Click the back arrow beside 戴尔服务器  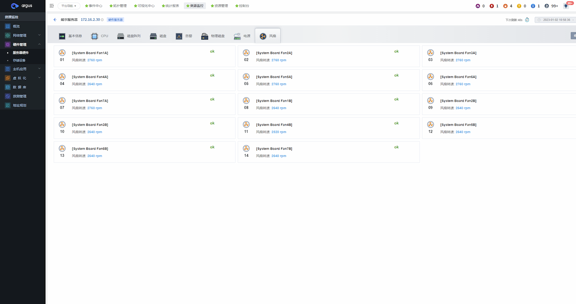point(55,20)
